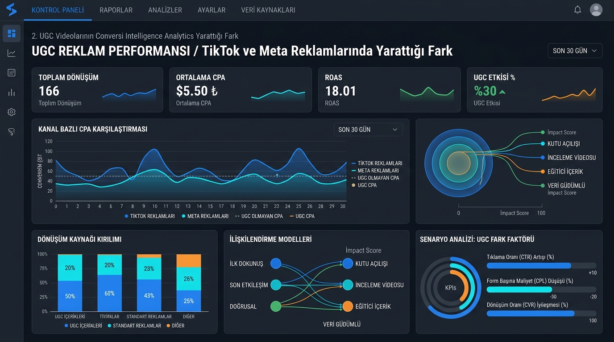Viewport: 614px width, 342px height.
Task: Open the ANALİZLER tab
Action: pos(165,10)
